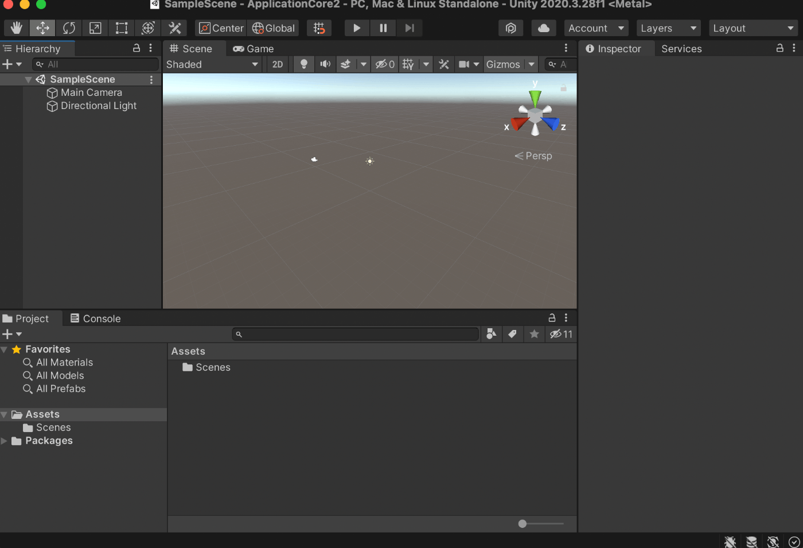Screen dimensions: 803x548
Task: Select the directional light gizmo in Scene
Action: pyautogui.click(x=370, y=161)
